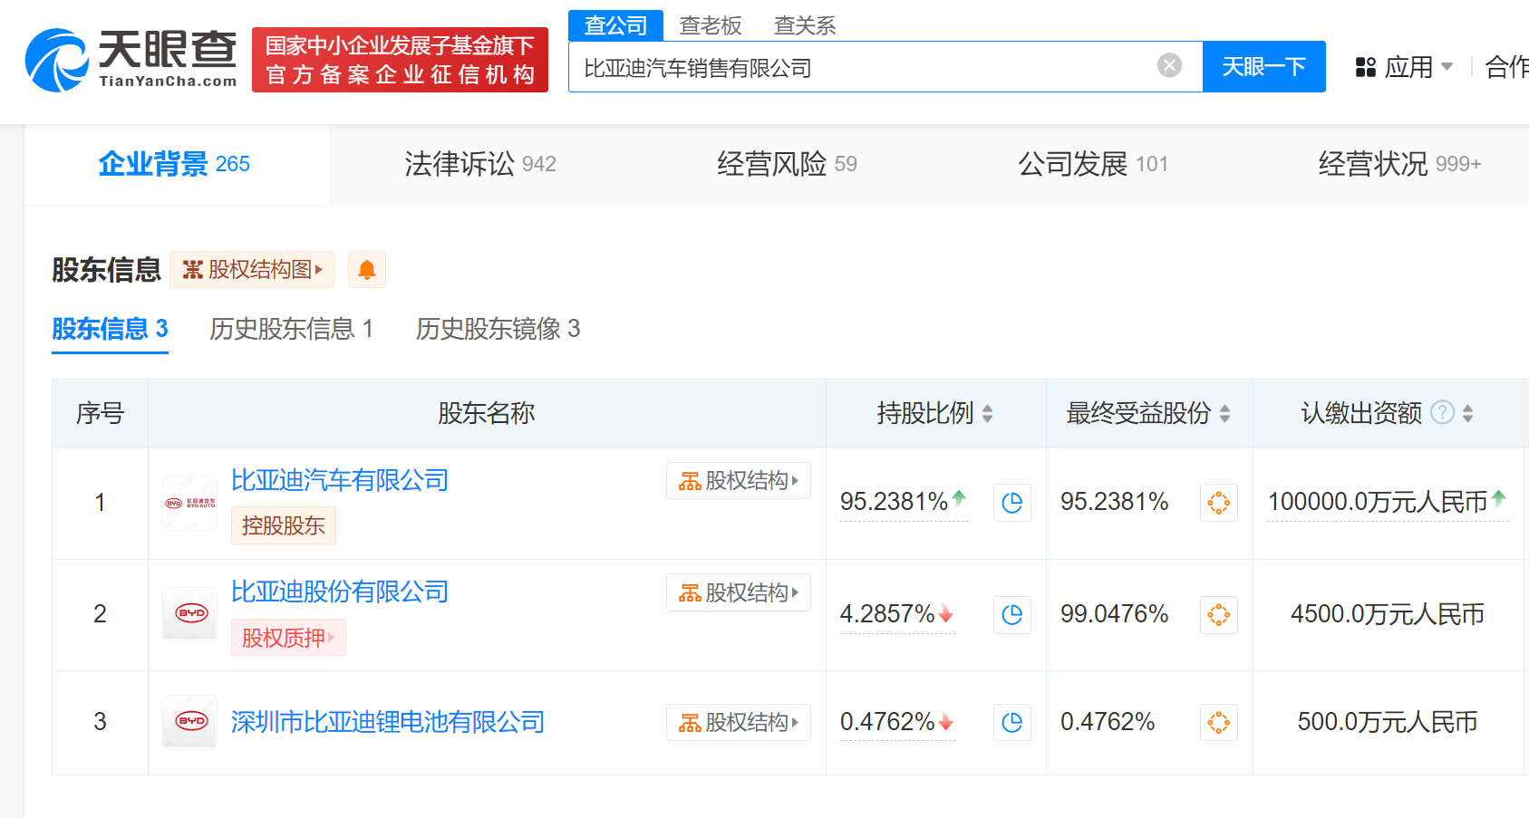Switch to 法律诉讼 tab
Viewport: 1529px width, 818px height.
click(479, 164)
